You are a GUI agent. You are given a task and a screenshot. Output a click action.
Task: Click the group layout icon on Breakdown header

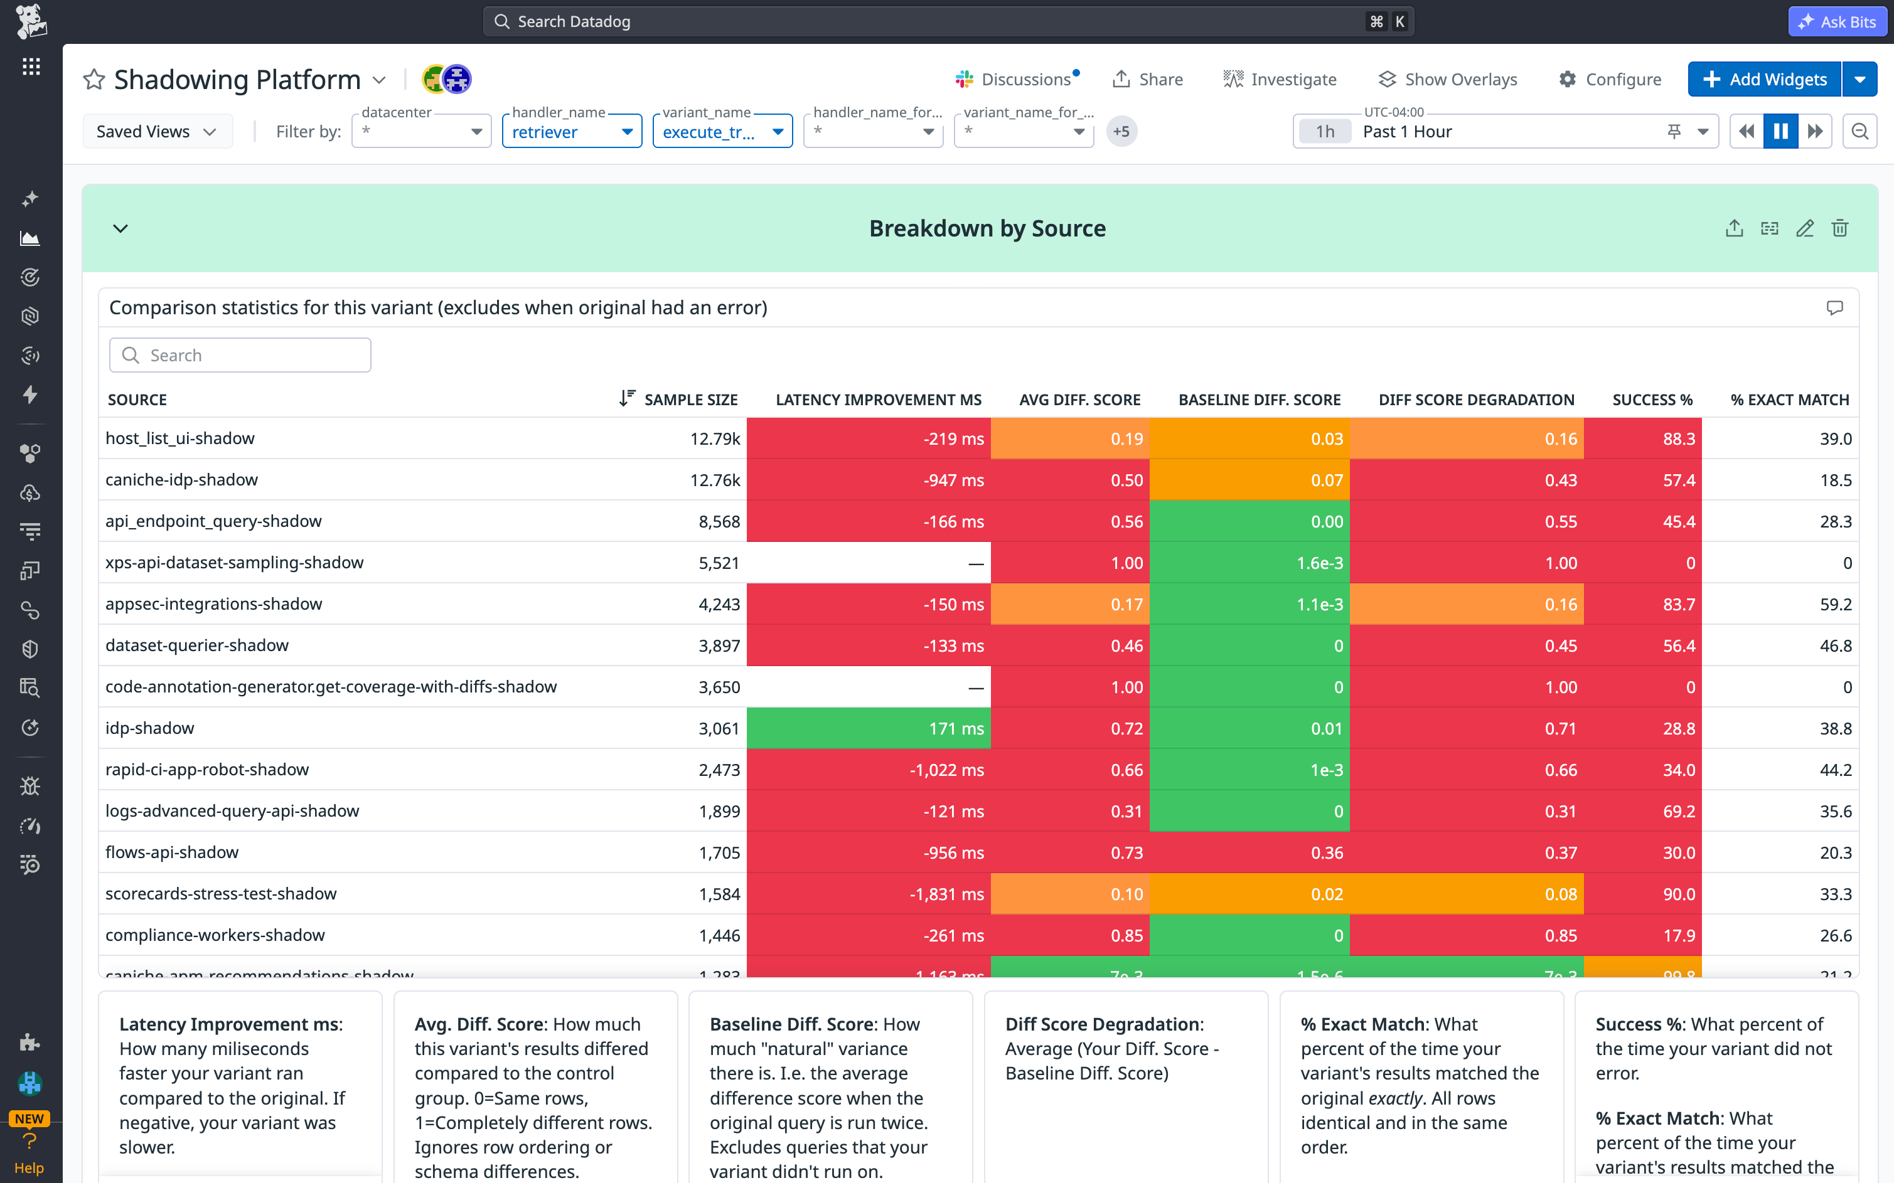coord(1770,228)
